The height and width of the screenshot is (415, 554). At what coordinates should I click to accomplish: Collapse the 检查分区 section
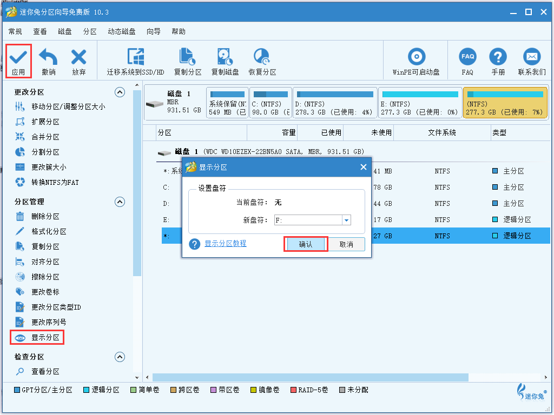[x=120, y=357]
